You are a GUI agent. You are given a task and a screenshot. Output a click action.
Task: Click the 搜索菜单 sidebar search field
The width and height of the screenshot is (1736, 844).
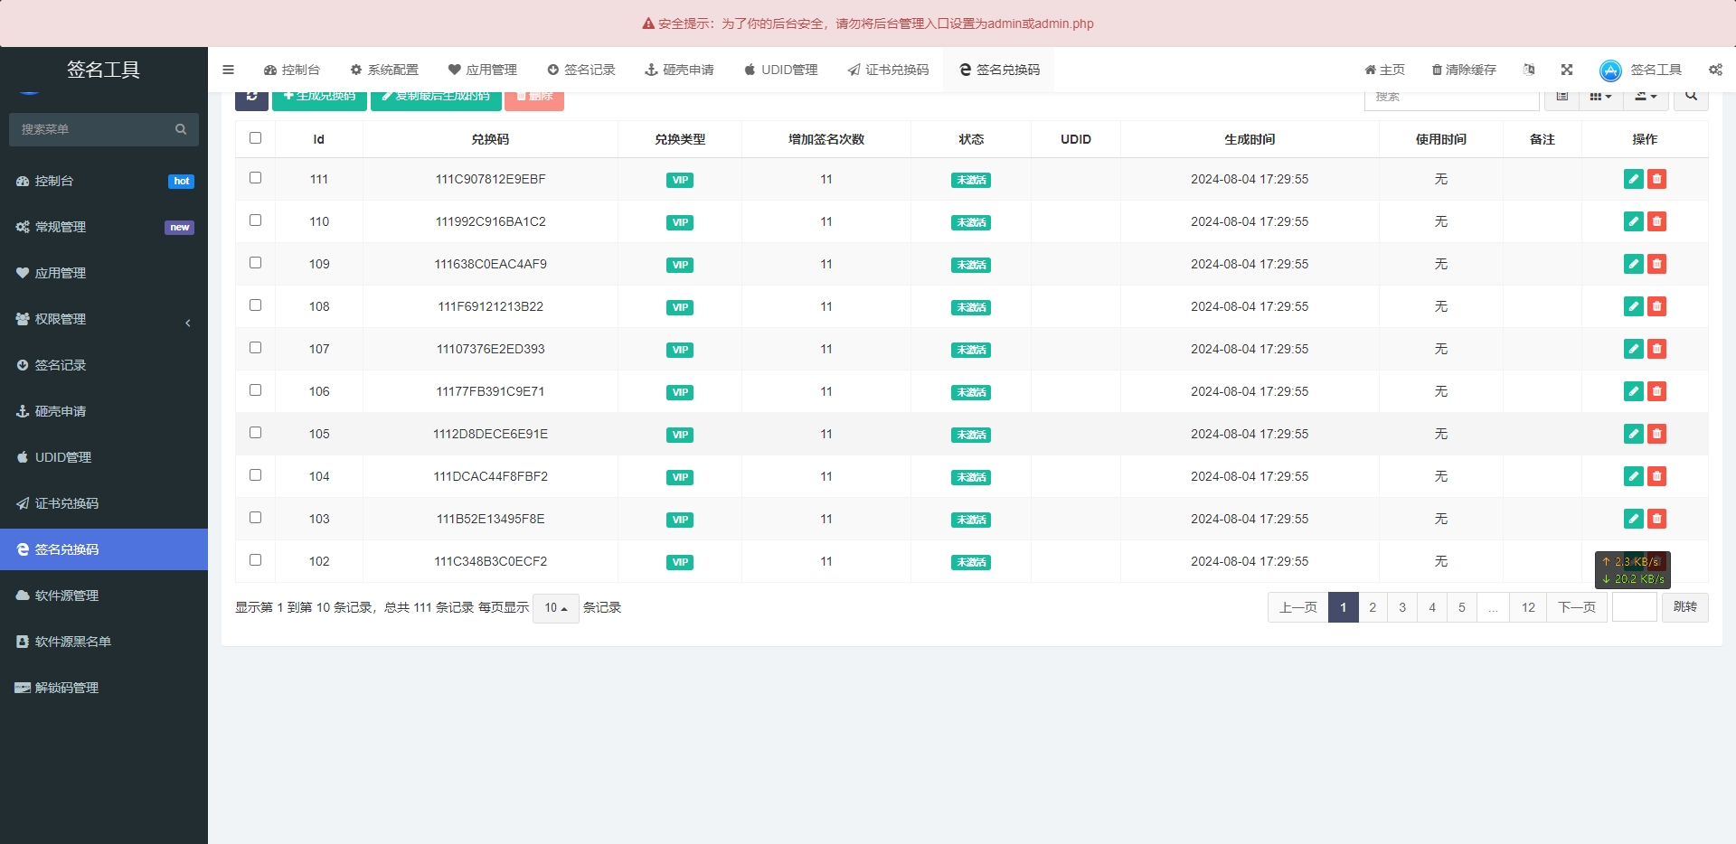pyautogui.click(x=95, y=129)
